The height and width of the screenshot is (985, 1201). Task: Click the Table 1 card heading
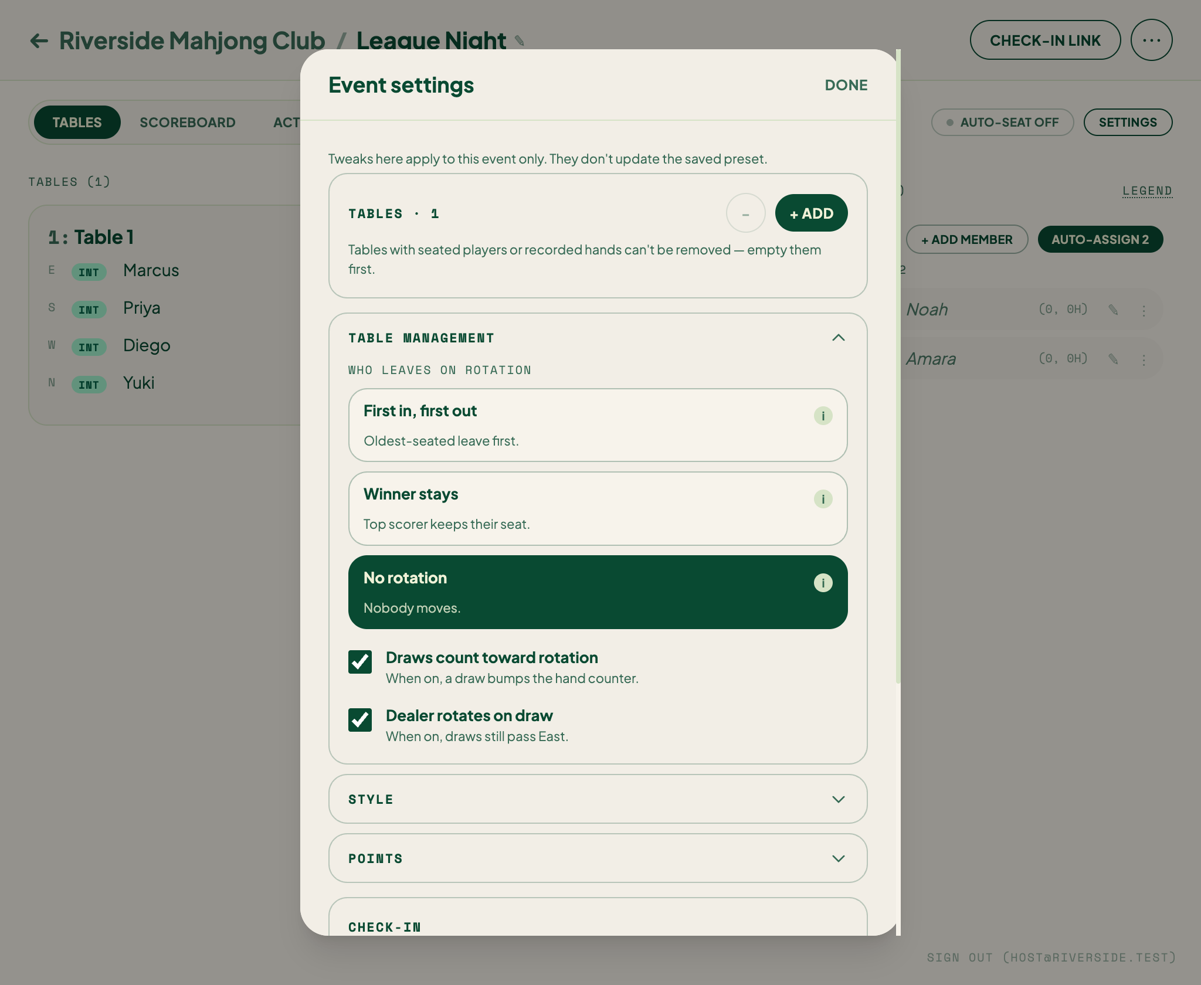pyautogui.click(x=91, y=237)
